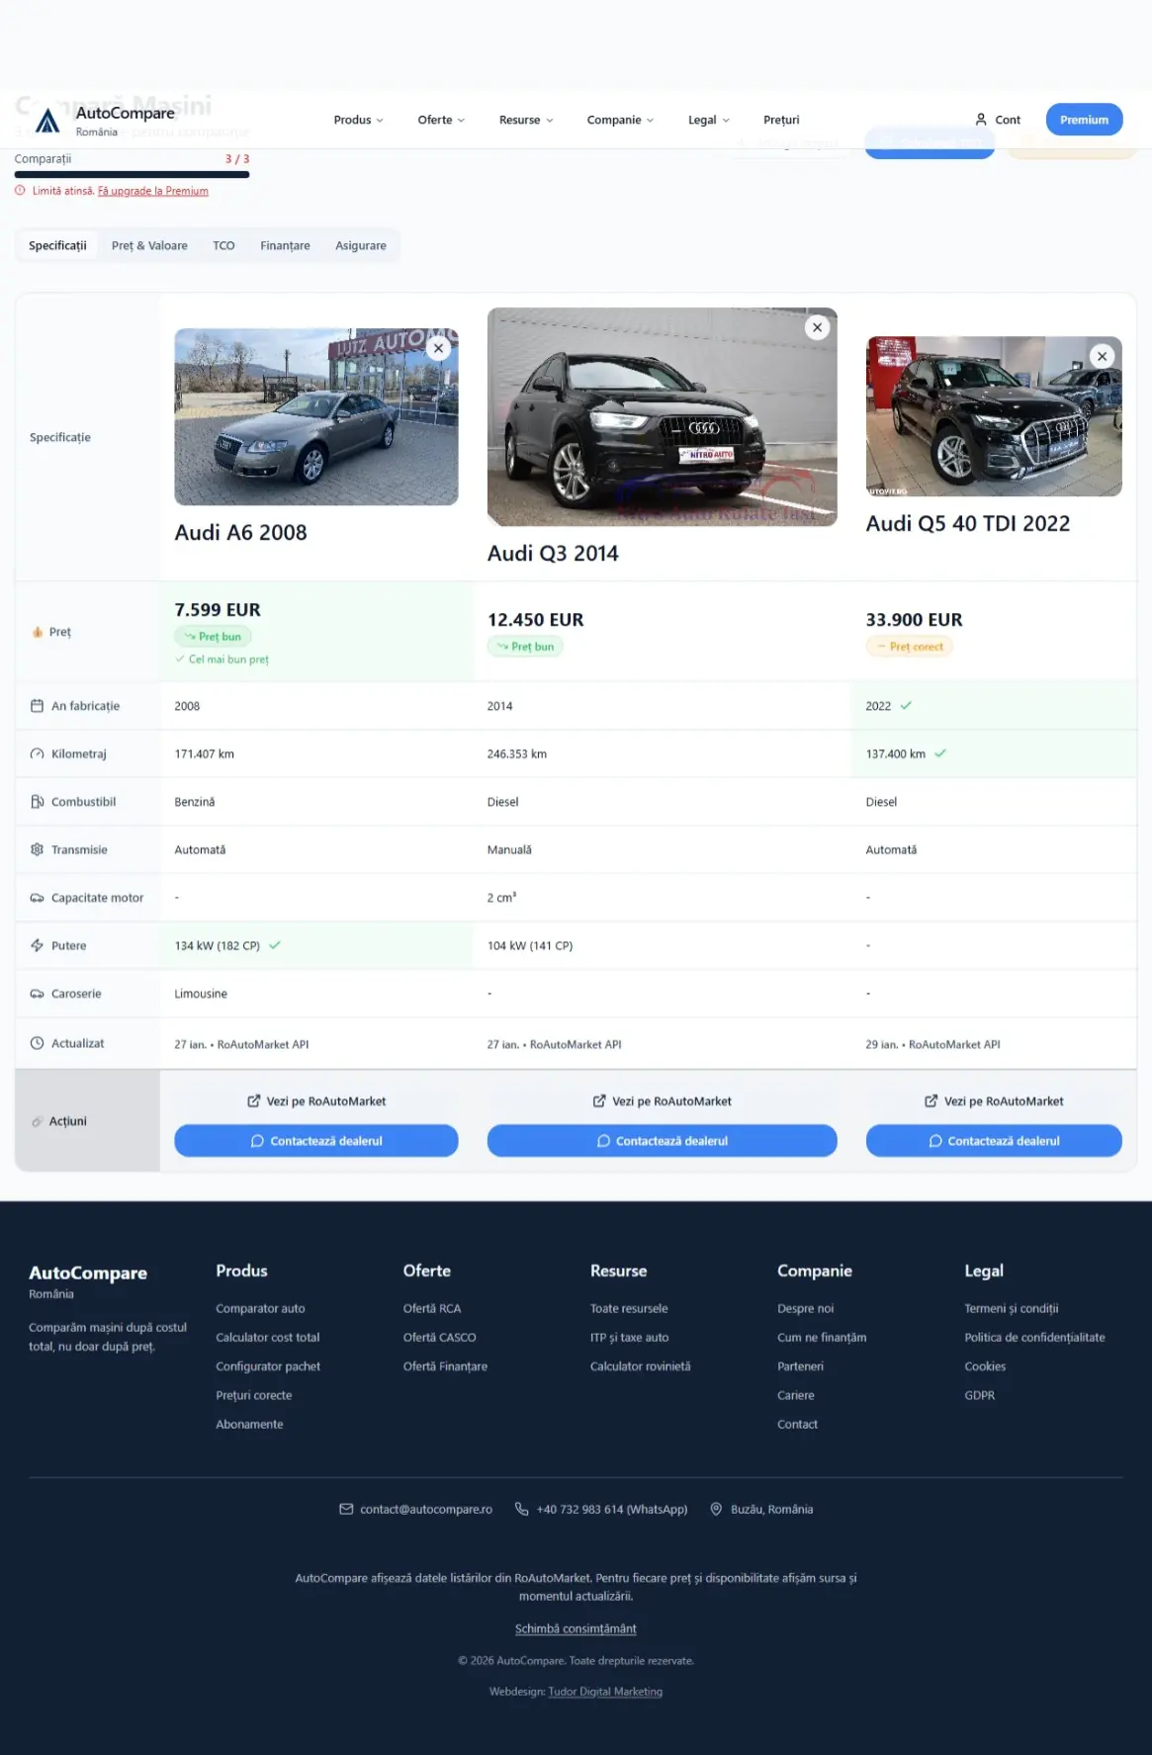The width and height of the screenshot is (1152, 1755).
Task: Open footer link Configurator pachet
Action: (x=268, y=1366)
